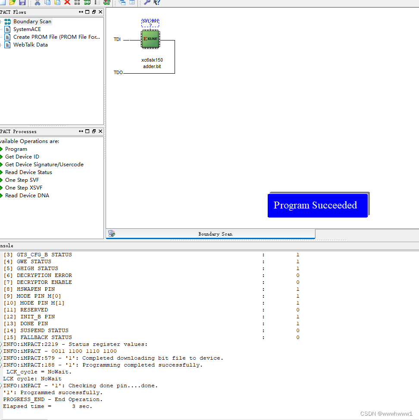Expand the WebTalk Data tree node
Image resolution: width=419 pixels, height=420 pixels.
click(x=1, y=44)
